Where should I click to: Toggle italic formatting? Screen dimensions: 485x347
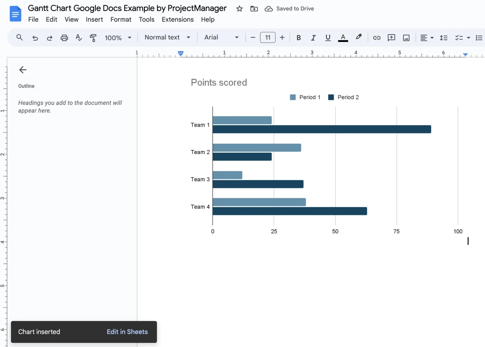[313, 38]
